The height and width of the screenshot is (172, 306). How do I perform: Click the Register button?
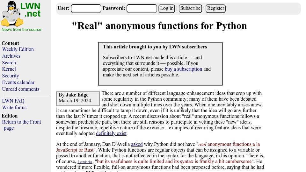(216, 8)
